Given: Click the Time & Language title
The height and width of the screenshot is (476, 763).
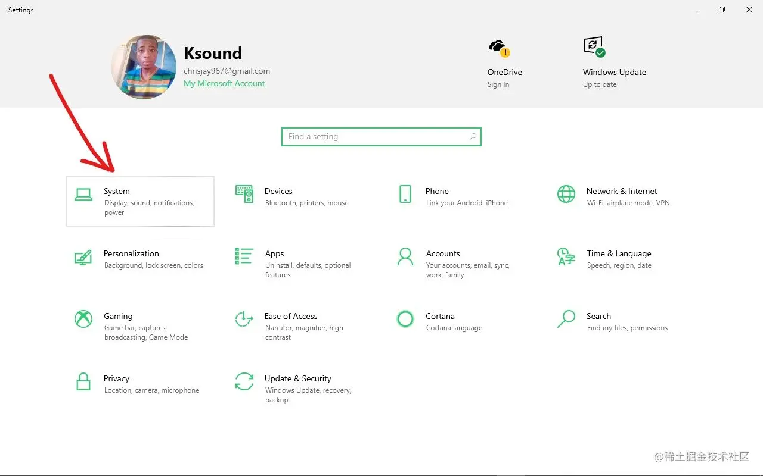Looking at the screenshot, I should pyautogui.click(x=619, y=253).
